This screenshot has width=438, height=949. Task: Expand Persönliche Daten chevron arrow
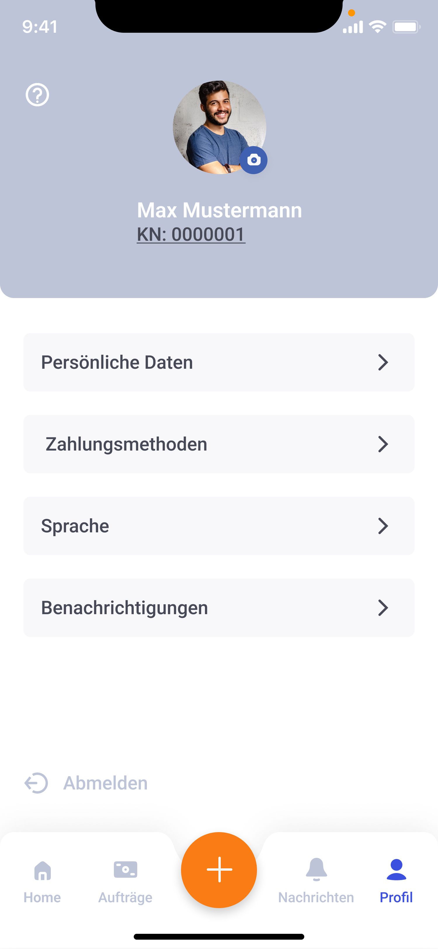[383, 363]
